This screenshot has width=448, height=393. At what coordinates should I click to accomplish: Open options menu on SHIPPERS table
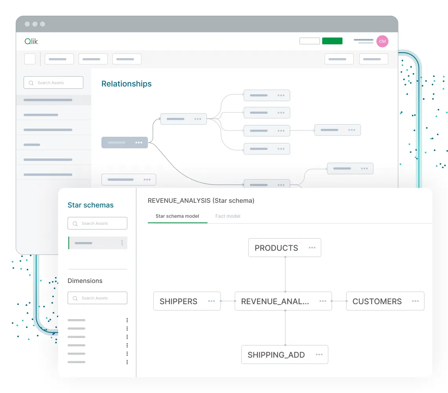211,301
